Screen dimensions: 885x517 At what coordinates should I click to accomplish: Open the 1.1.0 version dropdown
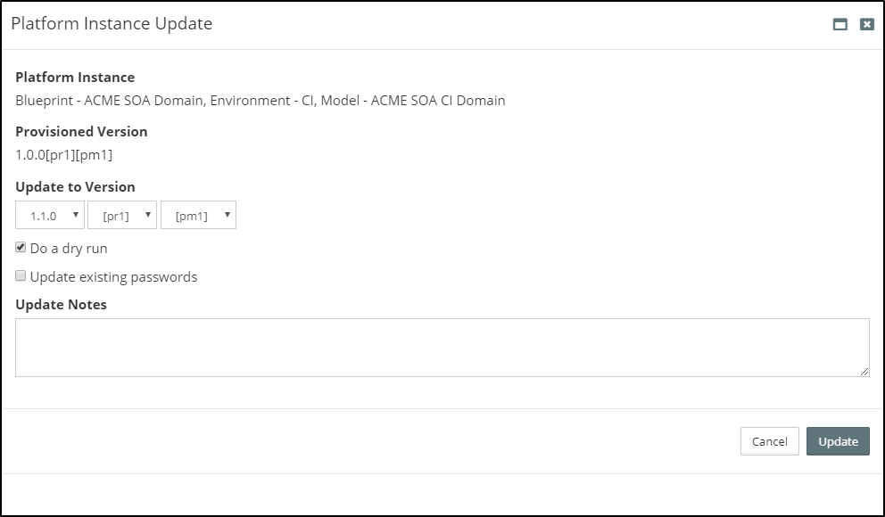point(50,216)
